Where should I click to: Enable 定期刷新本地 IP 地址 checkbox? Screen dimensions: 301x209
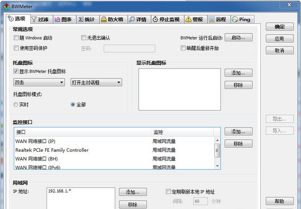pyautogui.click(x=168, y=191)
